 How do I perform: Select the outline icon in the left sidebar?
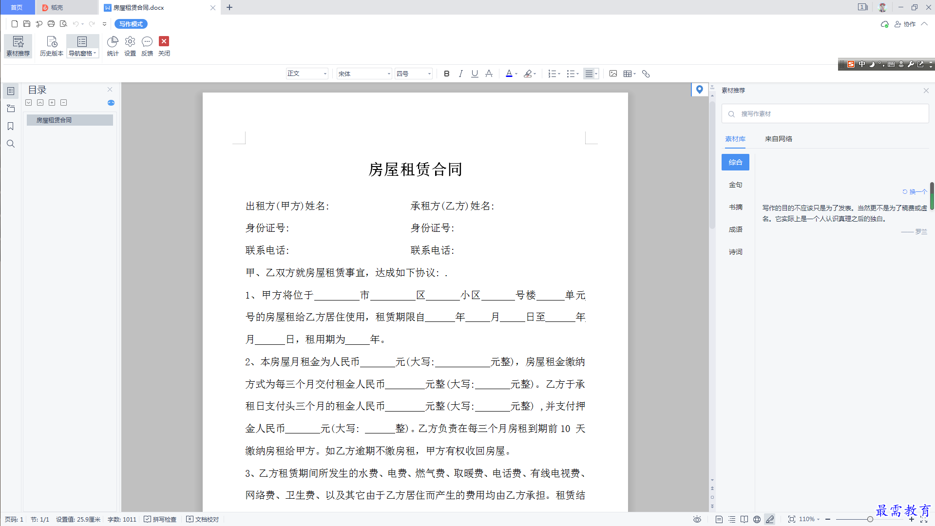pyautogui.click(x=11, y=91)
